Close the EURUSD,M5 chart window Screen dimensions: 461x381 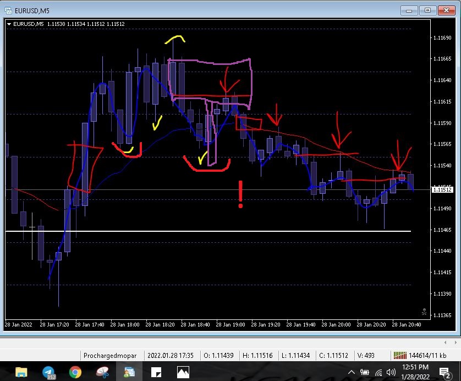[x=446, y=10]
